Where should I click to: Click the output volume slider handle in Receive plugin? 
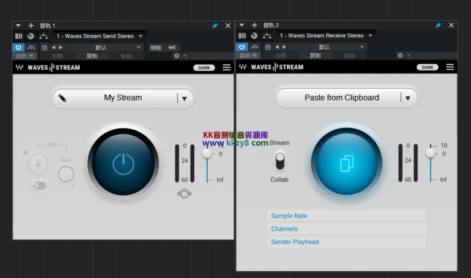[430, 153]
